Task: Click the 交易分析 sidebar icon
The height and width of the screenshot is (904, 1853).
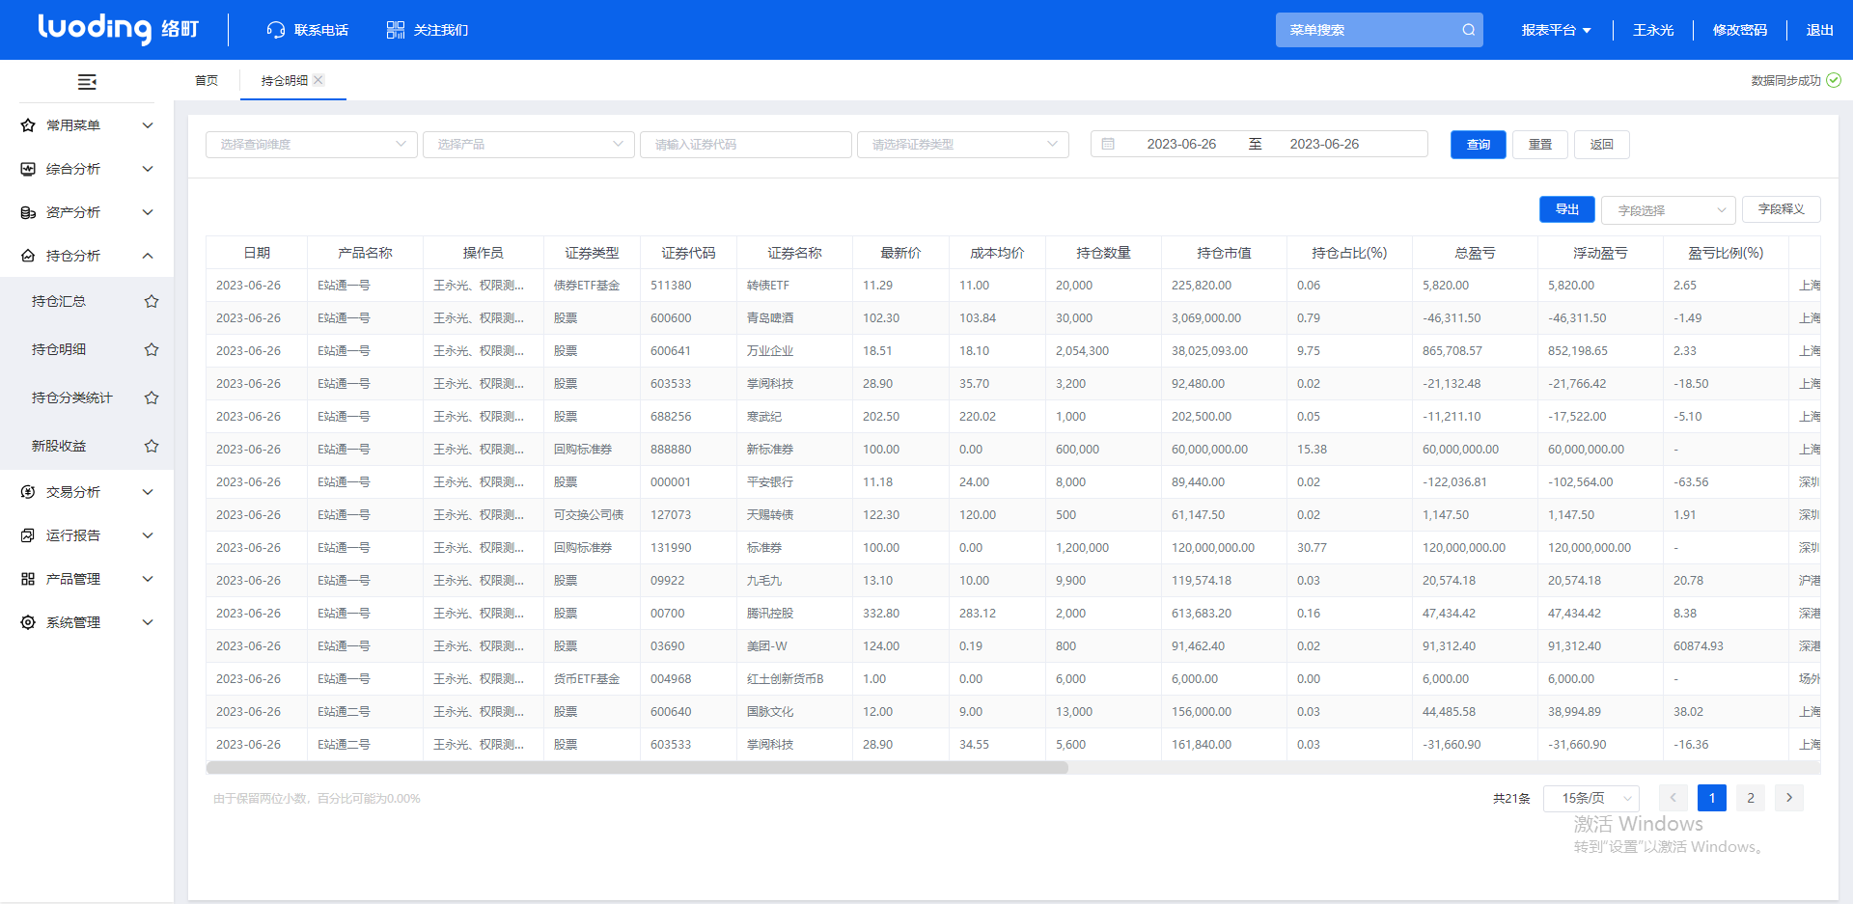Action: [28, 492]
